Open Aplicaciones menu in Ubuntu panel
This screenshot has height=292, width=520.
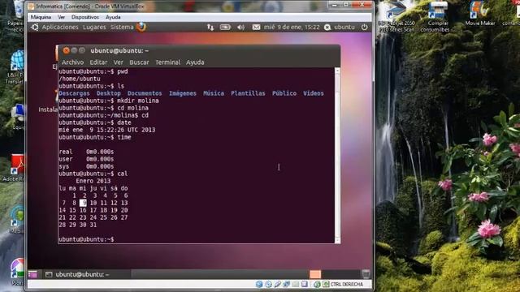click(x=60, y=27)
